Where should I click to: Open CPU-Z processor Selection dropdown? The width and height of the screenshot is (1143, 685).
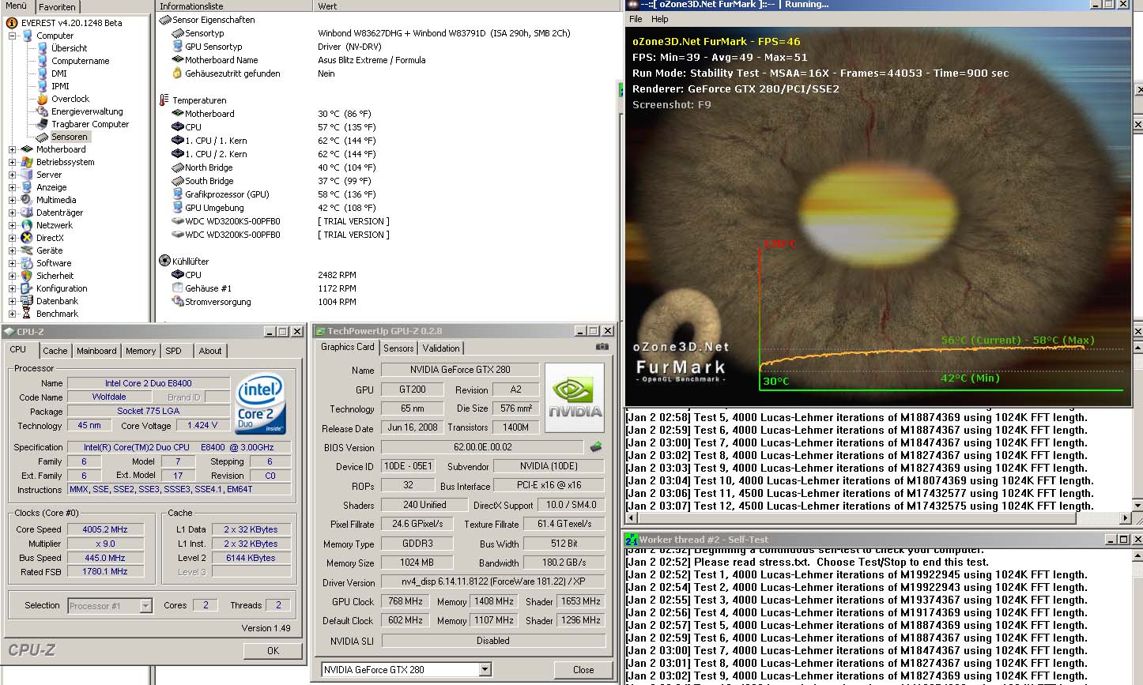tap(146, 606)
